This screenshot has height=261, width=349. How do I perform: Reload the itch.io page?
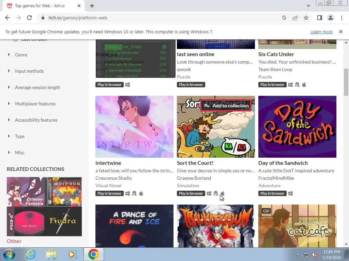[29, 18]
